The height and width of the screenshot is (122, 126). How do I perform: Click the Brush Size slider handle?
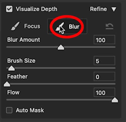(x=11, y=68)
